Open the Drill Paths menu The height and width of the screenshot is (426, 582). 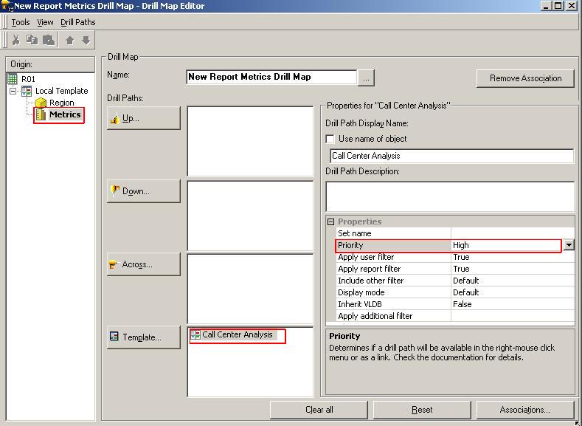77,22
